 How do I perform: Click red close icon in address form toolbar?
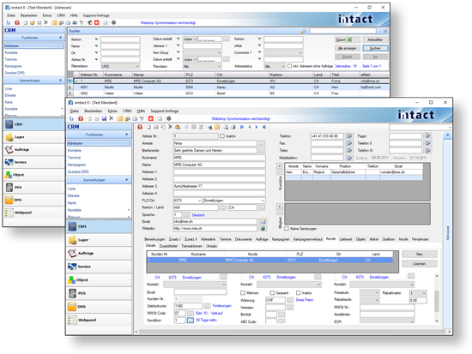click(140, 127)
